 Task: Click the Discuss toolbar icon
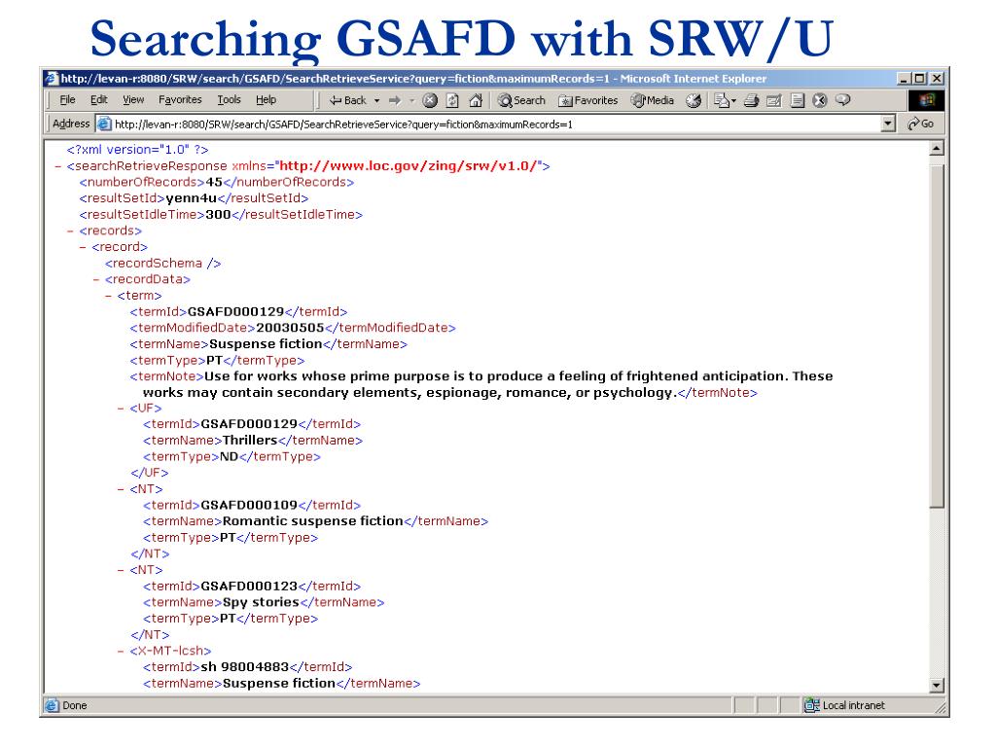pos(798,100)
